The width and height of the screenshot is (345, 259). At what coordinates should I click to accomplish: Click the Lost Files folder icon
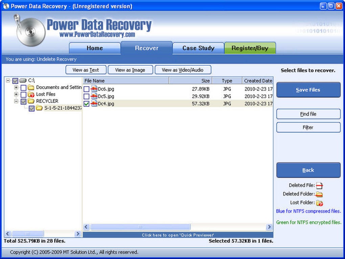pyautogui.click(x=31, y=94)
